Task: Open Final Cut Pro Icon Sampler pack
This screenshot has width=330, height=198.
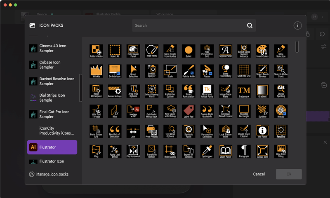Action: tap(52, 114)
